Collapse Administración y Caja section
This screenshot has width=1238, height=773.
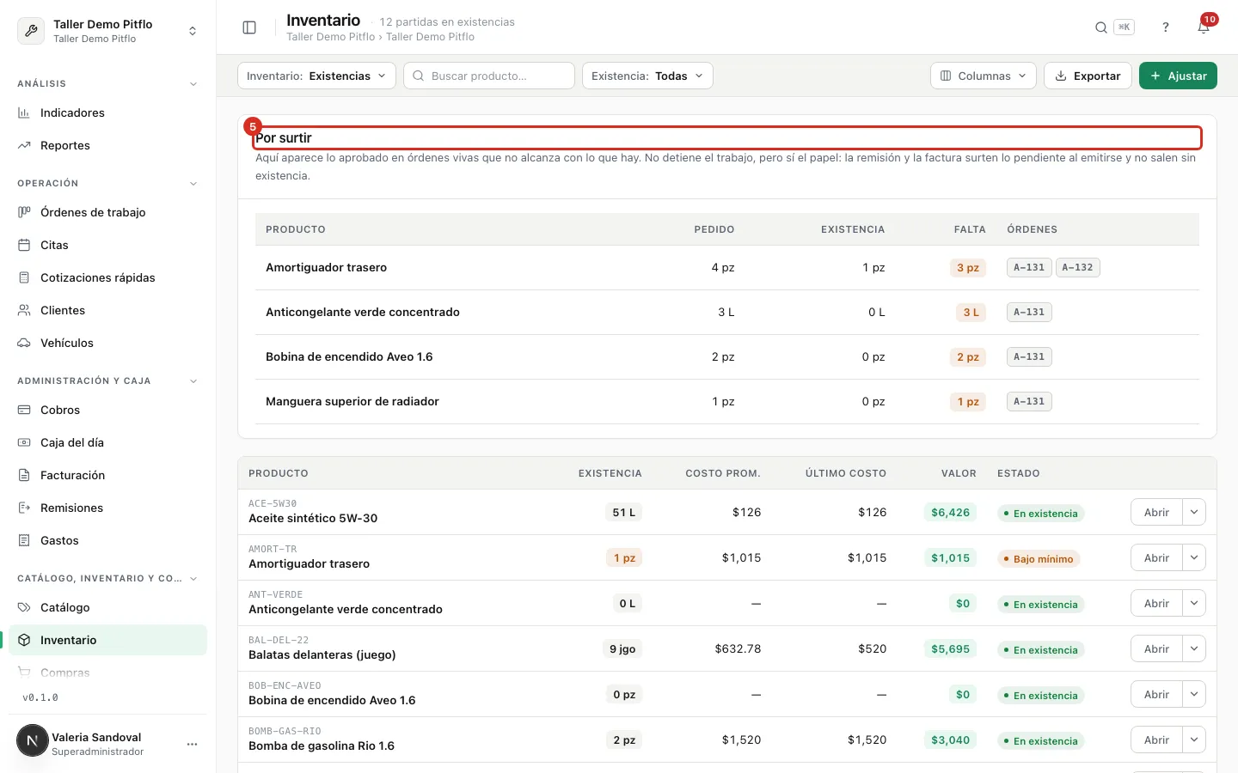[x=193, y=381]
